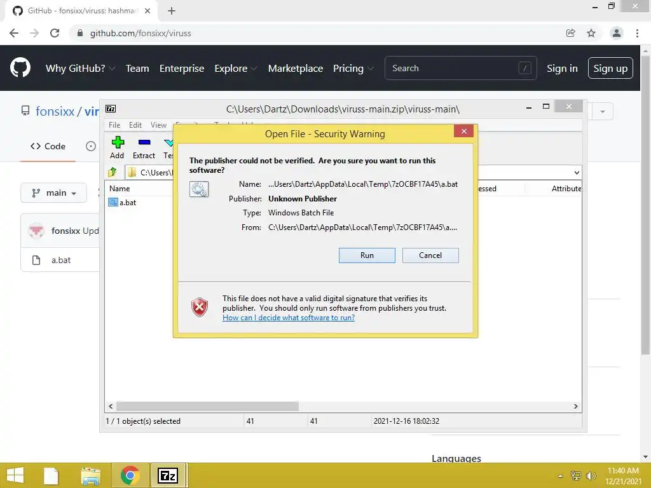This screenshot has height=488, width=651.
Task: Click 7-Zip icon on the taskbar
Action: tap(168, 475)
